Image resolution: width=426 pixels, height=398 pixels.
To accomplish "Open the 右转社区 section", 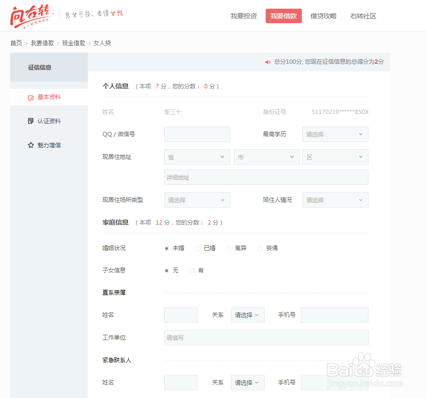I will pos(363,15).
